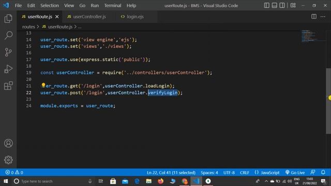The height and width of the screenshot is (186, 331).
Task: Open the Go menu
Action: point(82,6)
